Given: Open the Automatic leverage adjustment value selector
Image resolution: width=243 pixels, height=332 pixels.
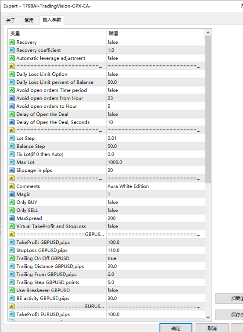Looking at the screenshot, I should [156, 58].
